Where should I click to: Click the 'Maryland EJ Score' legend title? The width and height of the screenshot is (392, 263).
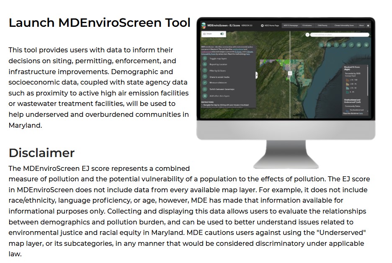(352, 68)
